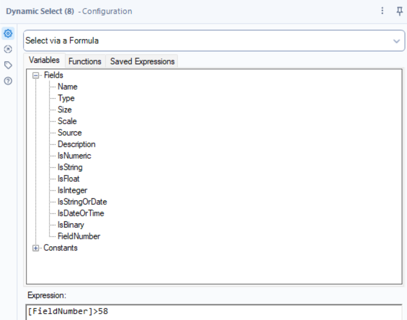This screenshot has width=407, height=320.
Task: Select the Type field variable
Action: 66,98
